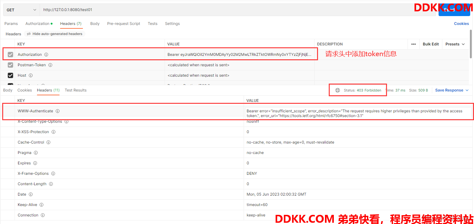
Task: Open Save Response dropdown
Action: 452,90
